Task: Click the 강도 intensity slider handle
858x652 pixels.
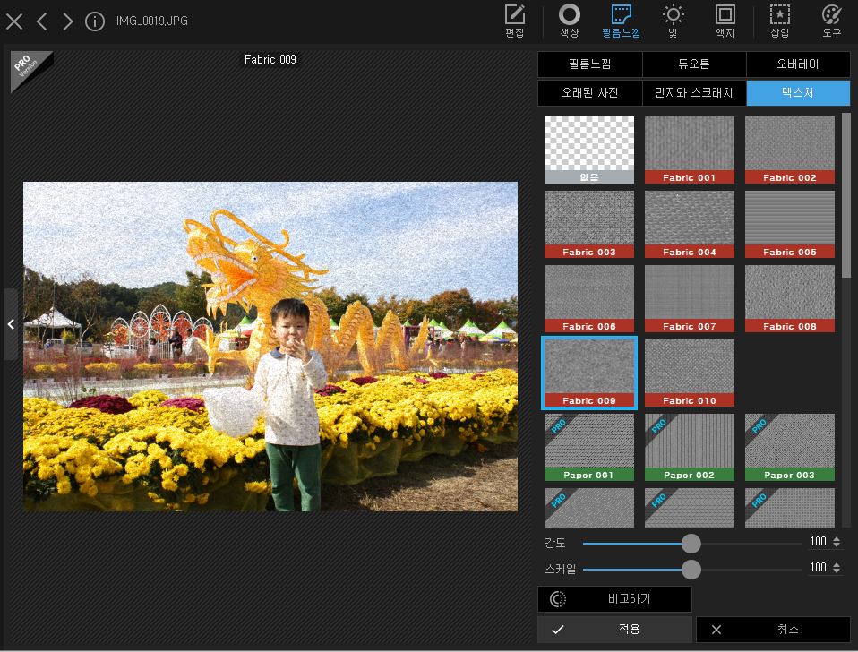Action: (x=691, y=543)
